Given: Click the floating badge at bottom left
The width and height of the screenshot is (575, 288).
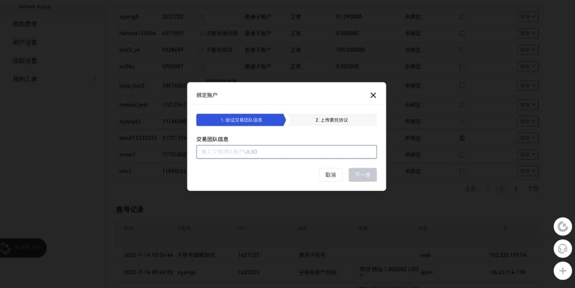Looking at the screenshot, I should coord(23,247).
